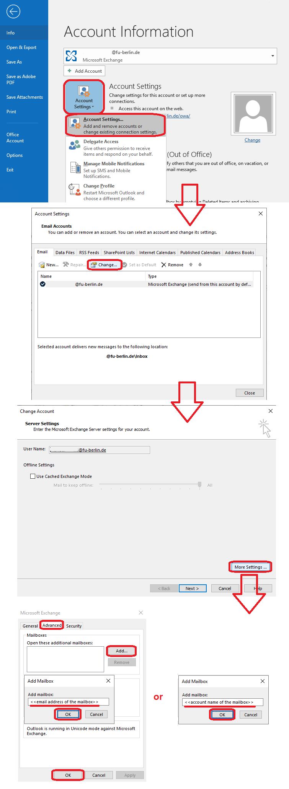Click OK at bottom of Microsoft Exchange dialog
Viewport: 289px width, 789px height.
pyautogui.click(x=68, y=775)
